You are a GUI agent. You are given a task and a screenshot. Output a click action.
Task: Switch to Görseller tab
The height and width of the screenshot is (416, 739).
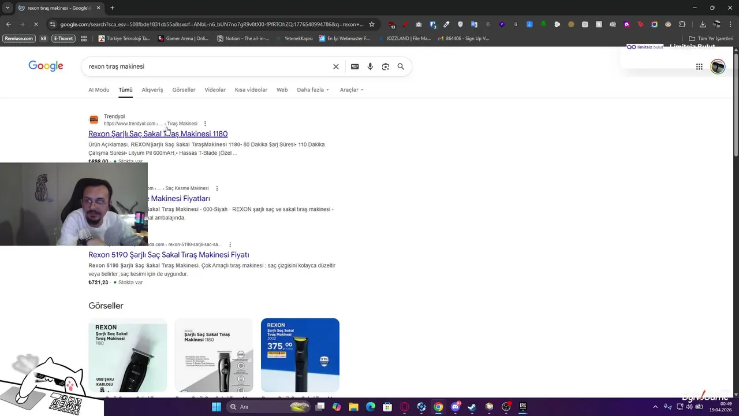tap(184, 90)
